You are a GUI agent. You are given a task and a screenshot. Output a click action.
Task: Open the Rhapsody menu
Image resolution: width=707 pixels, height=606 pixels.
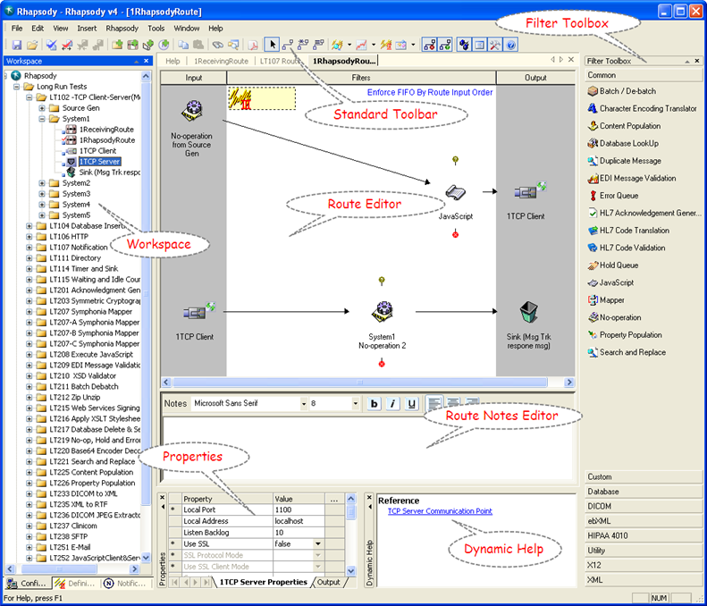(x=122, y=29)
